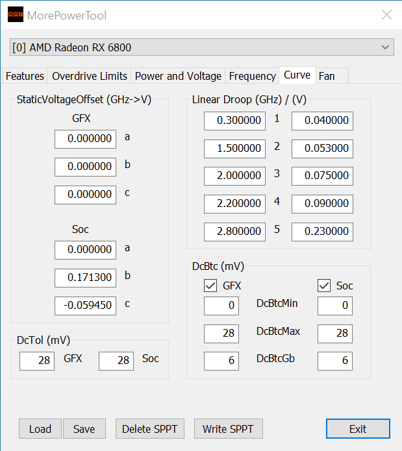Focus the Soc offset a field
Screen dimensions: 402x451
(x=86, y=250)
